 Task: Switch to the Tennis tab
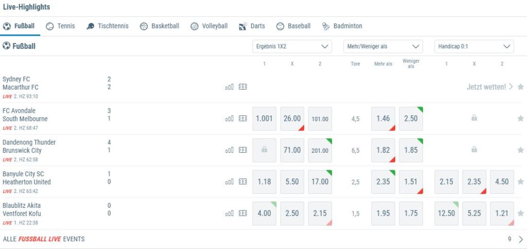(x=60, y=26)
